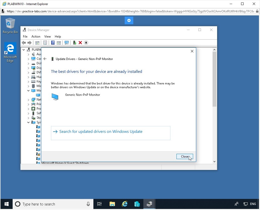Image resolution: width=260 pixels, height=210 pixels.
Task: Expand the Software devices chevron
Action: [x=28, y=113]
